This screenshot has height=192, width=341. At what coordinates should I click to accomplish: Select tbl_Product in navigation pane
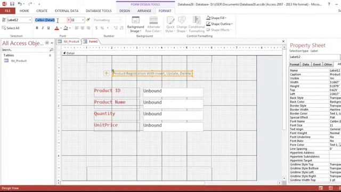(19, 61)
